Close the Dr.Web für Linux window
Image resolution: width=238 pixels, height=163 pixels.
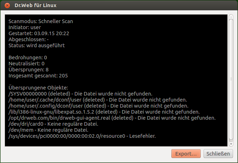pos(7,5)
